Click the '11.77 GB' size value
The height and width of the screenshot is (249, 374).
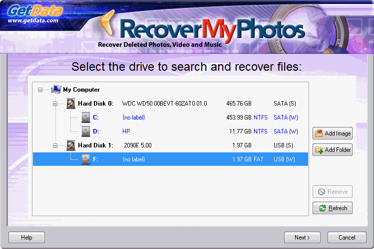click(241, 131)
